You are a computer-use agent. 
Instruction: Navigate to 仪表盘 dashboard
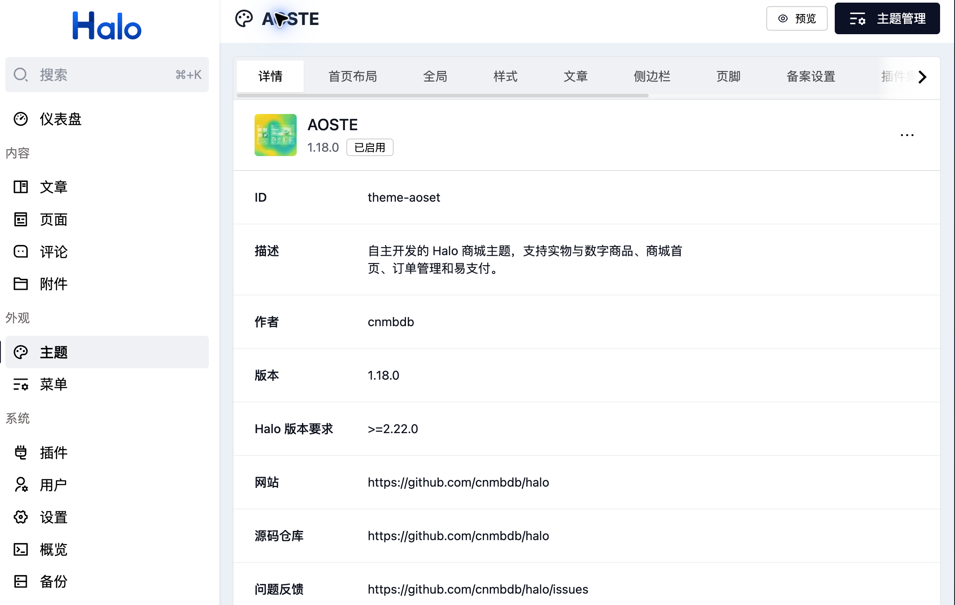[107, 119]
